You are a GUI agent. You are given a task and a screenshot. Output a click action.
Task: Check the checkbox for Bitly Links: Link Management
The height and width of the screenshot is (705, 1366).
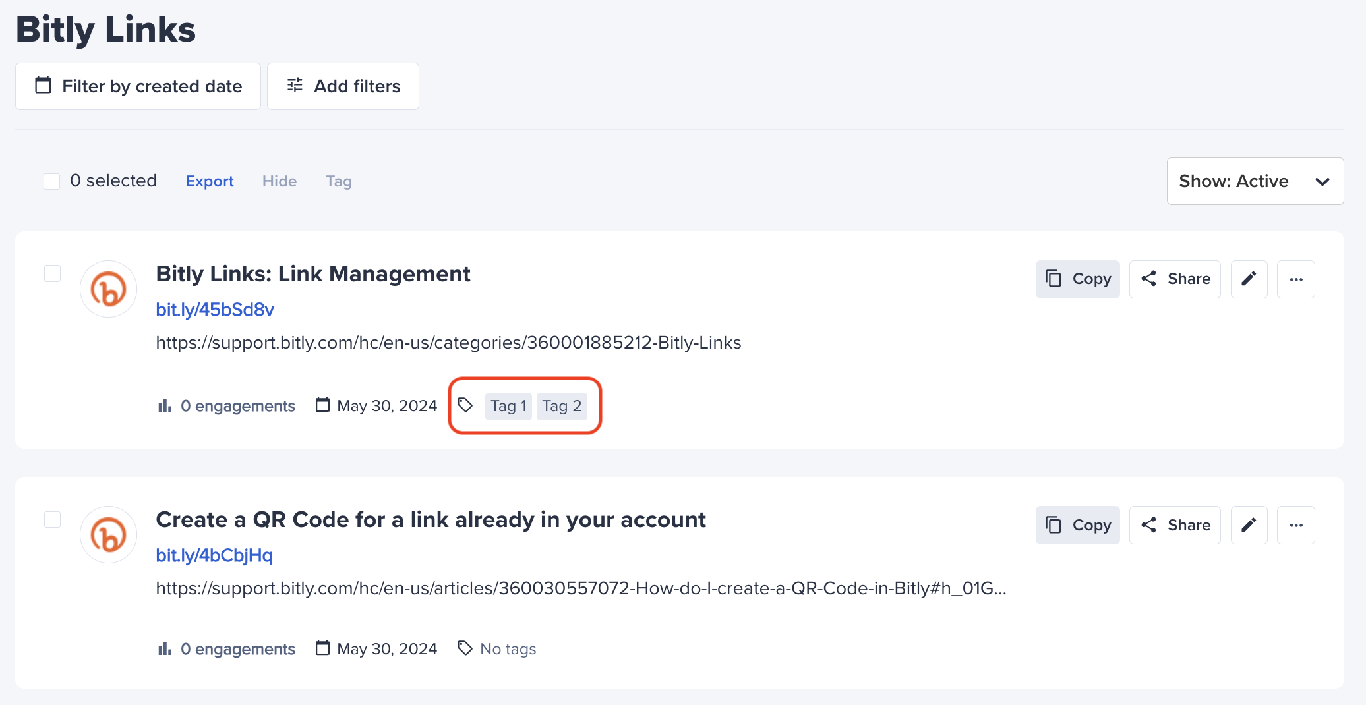tap(51, 273)
